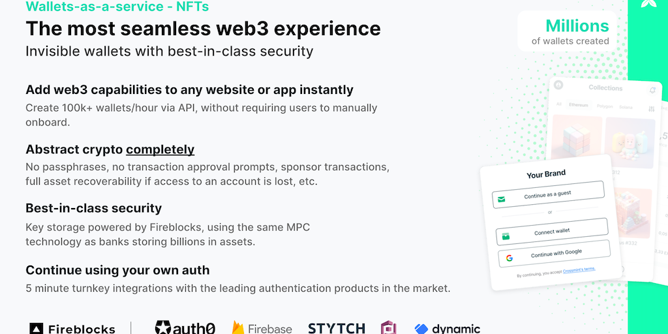Click the profile avatar in Collections header
Viewport: 668px width, 334px height.
(x=559, y=85)
